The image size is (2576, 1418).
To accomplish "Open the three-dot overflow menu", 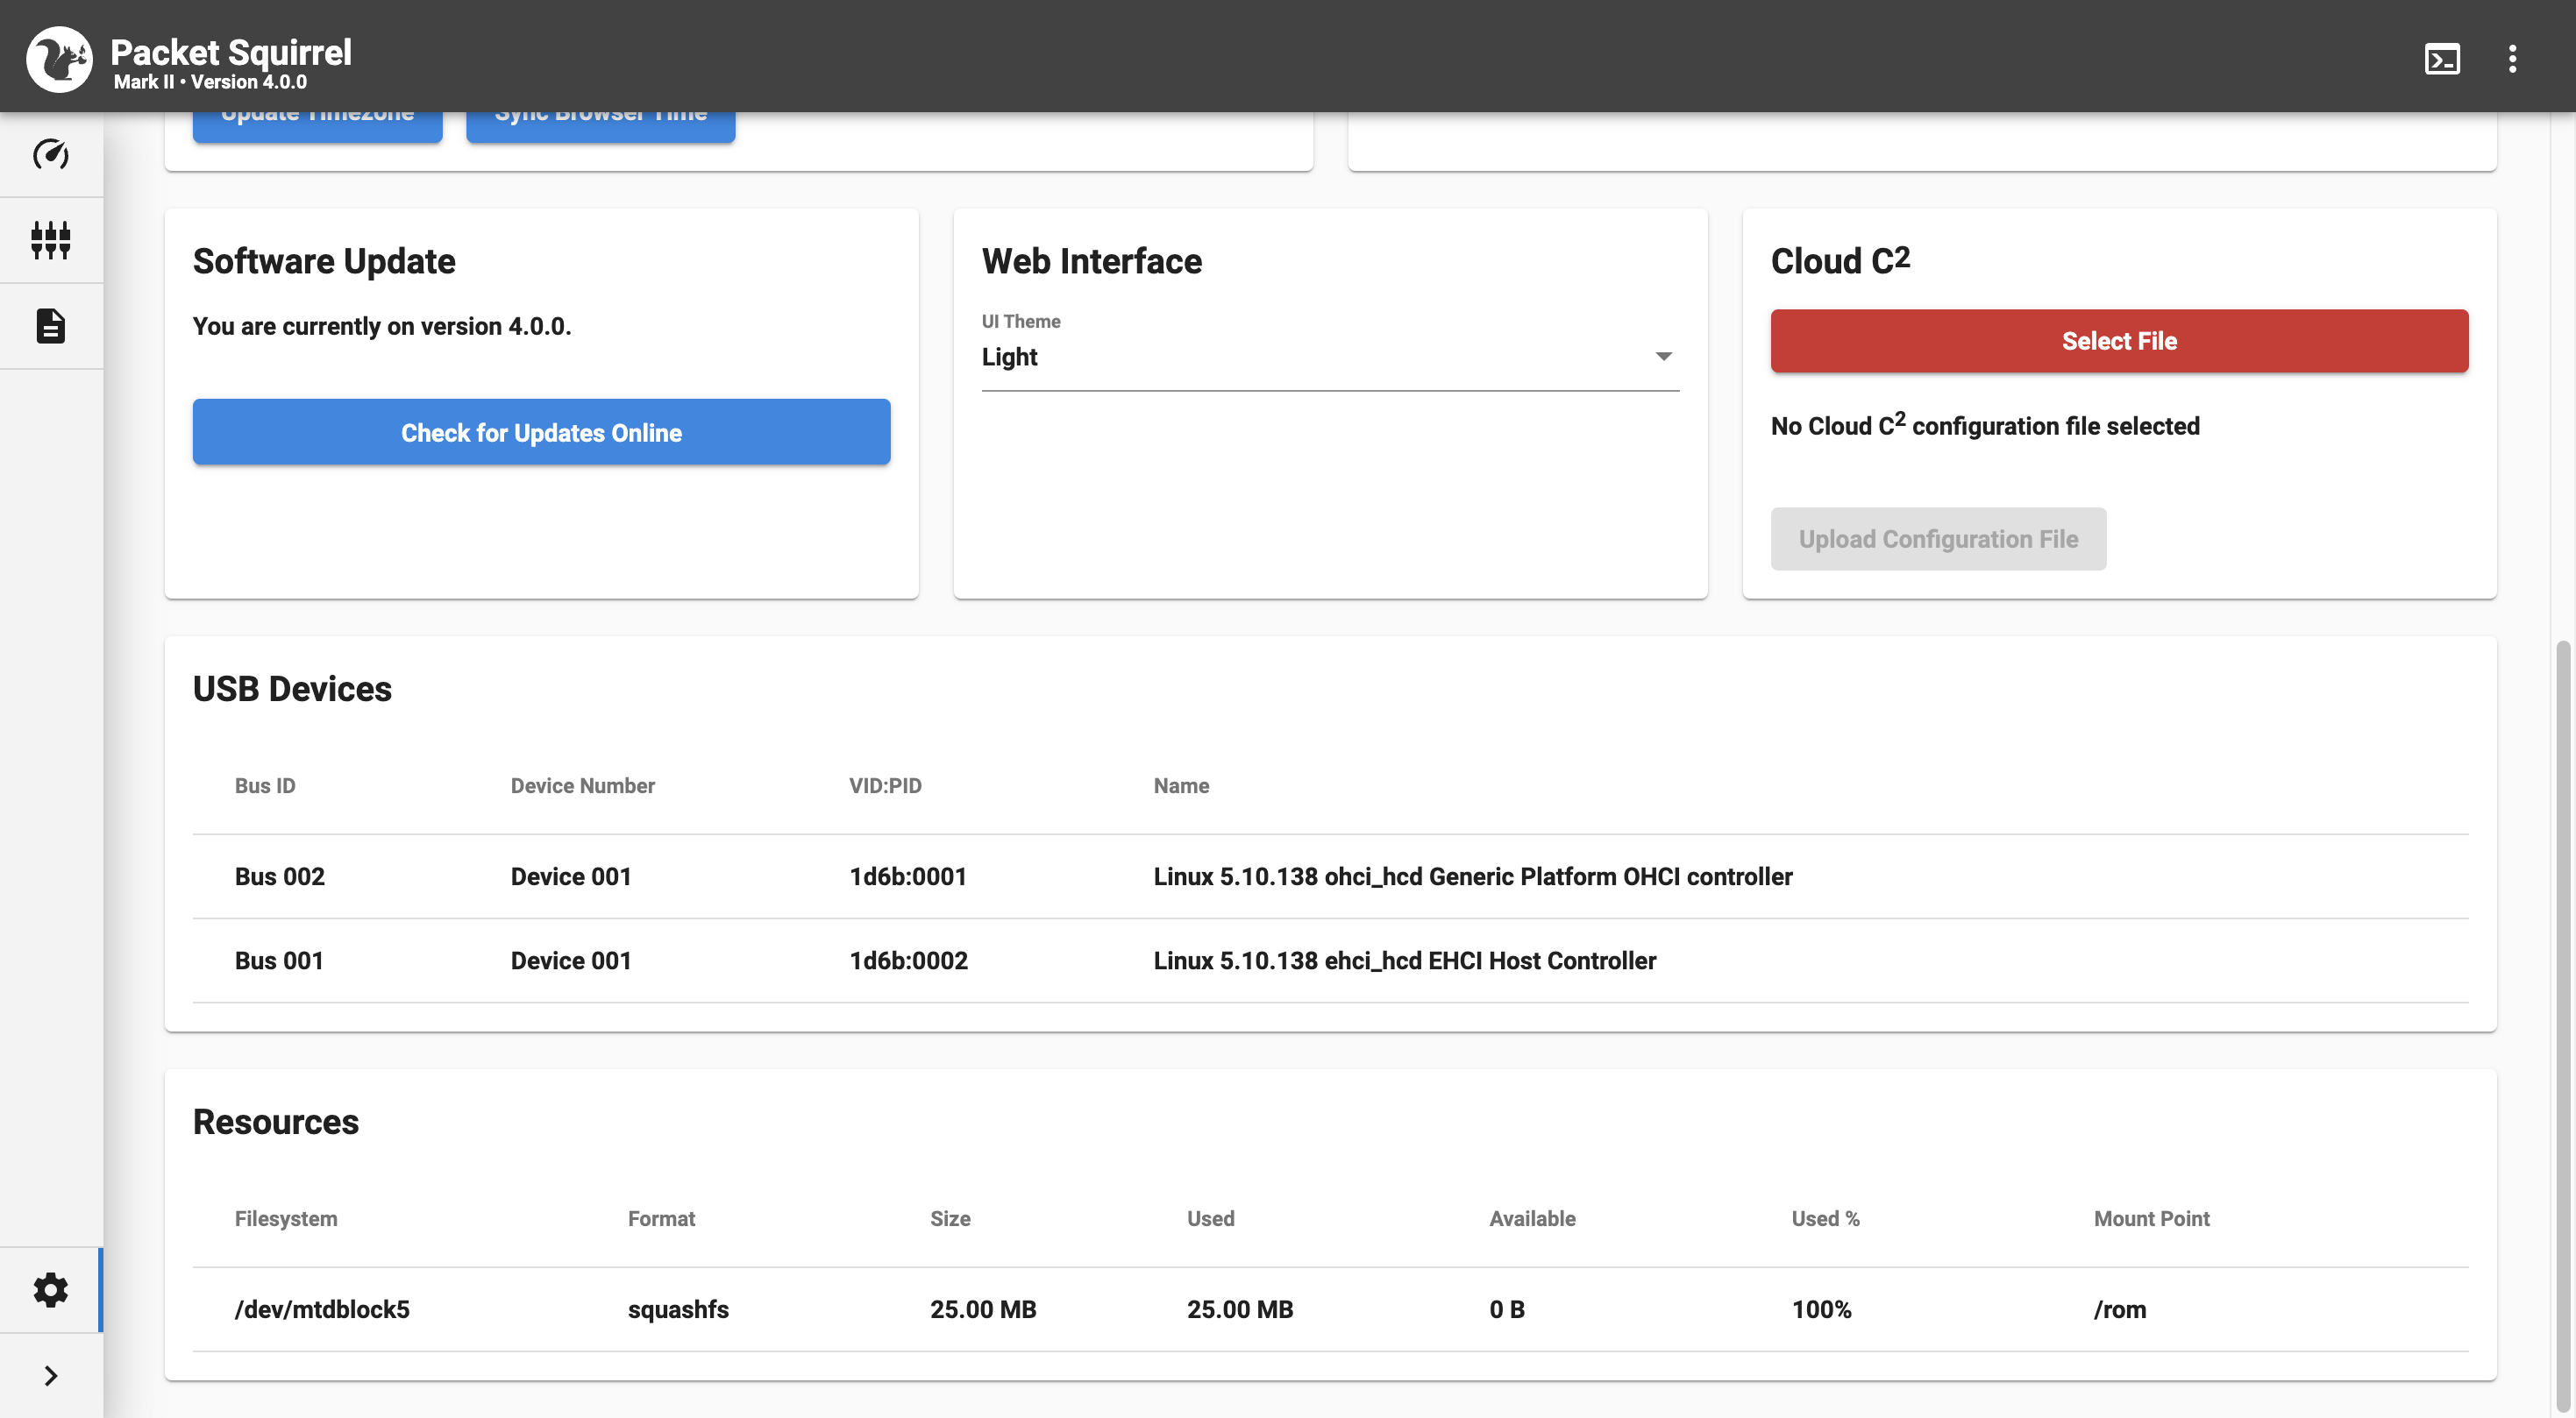I will tap(2514, 59).
